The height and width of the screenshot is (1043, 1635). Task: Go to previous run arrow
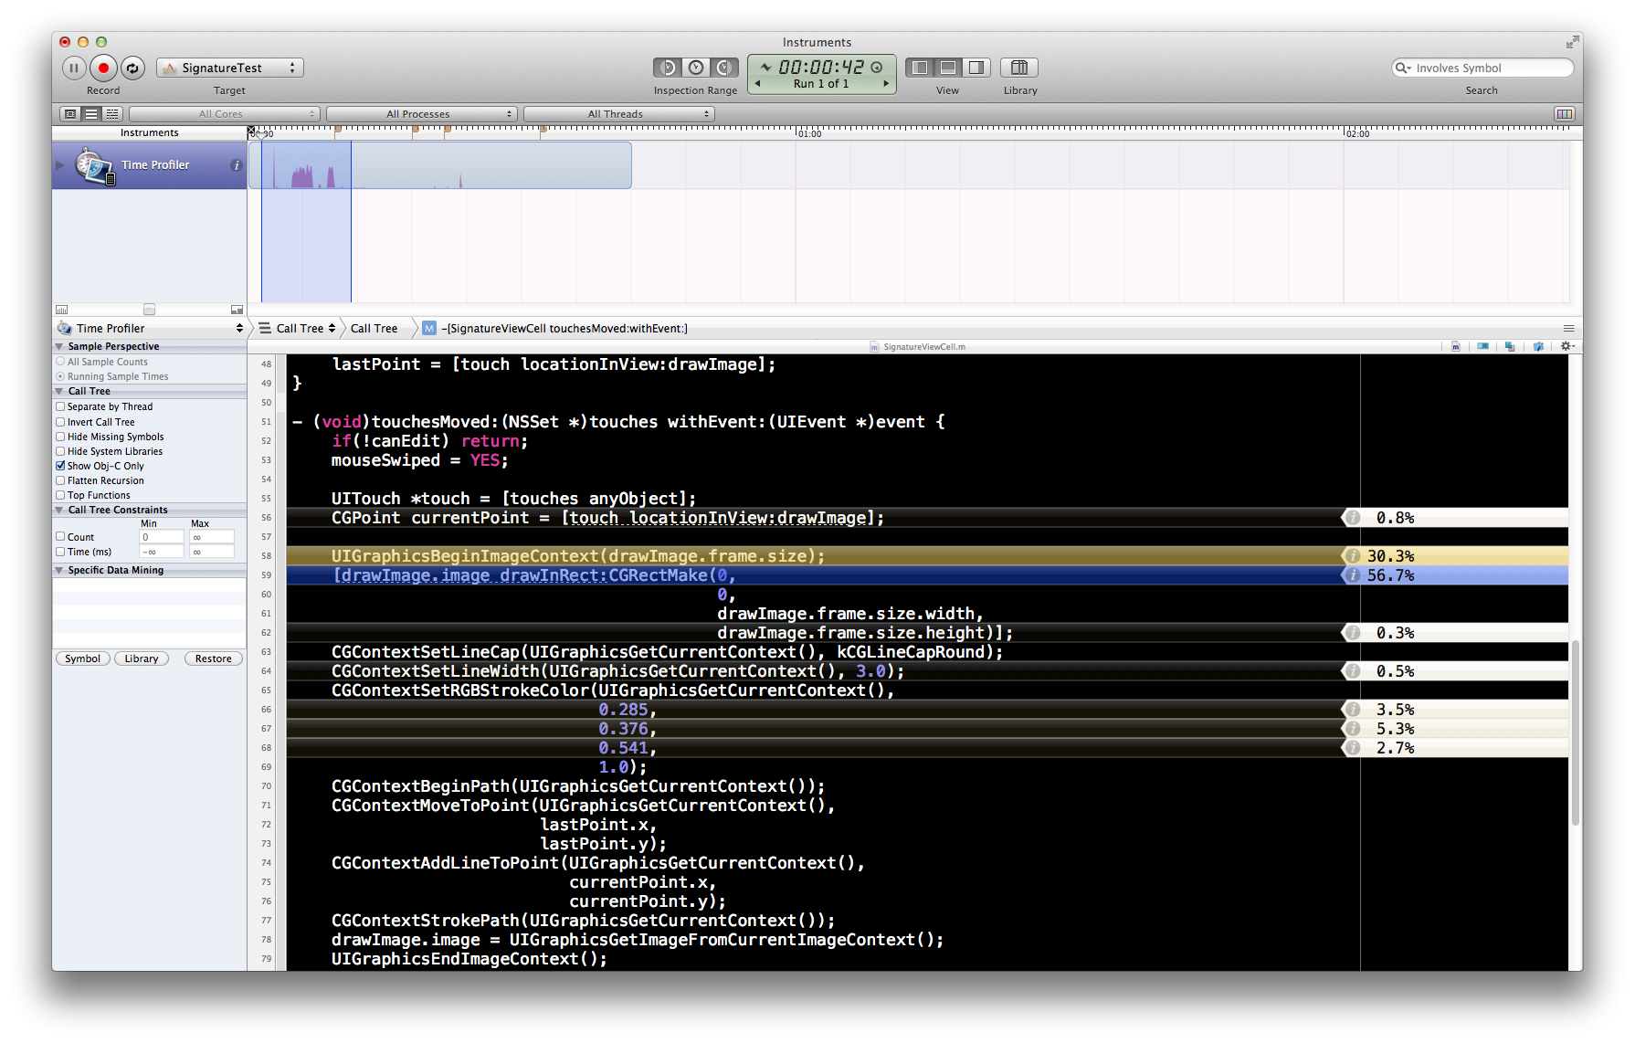[757, 83]
